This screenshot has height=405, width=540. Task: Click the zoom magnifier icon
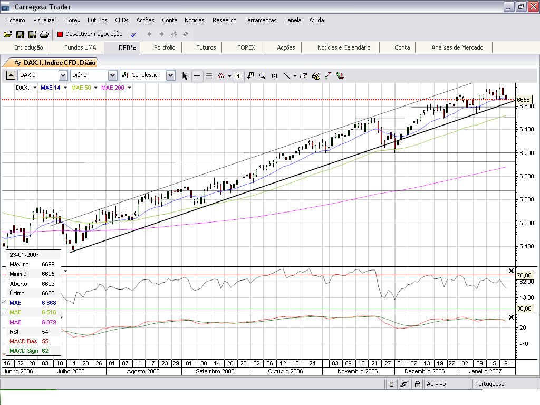pos(263,76)
